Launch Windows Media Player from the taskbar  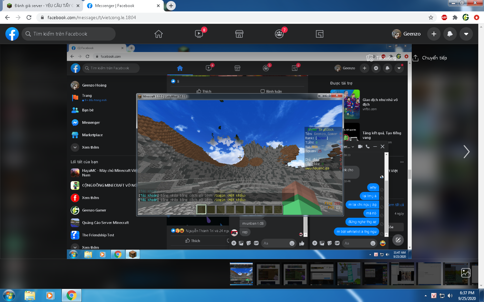(x=50, y=295)
